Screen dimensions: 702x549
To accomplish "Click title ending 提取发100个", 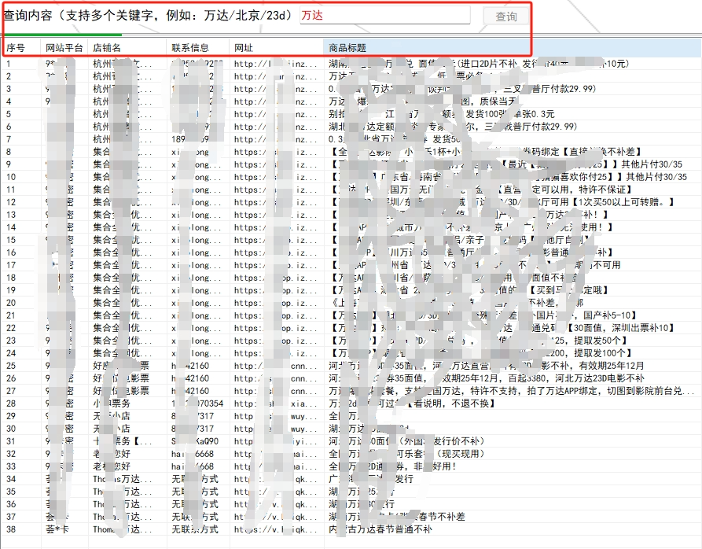I will [481, 353].
